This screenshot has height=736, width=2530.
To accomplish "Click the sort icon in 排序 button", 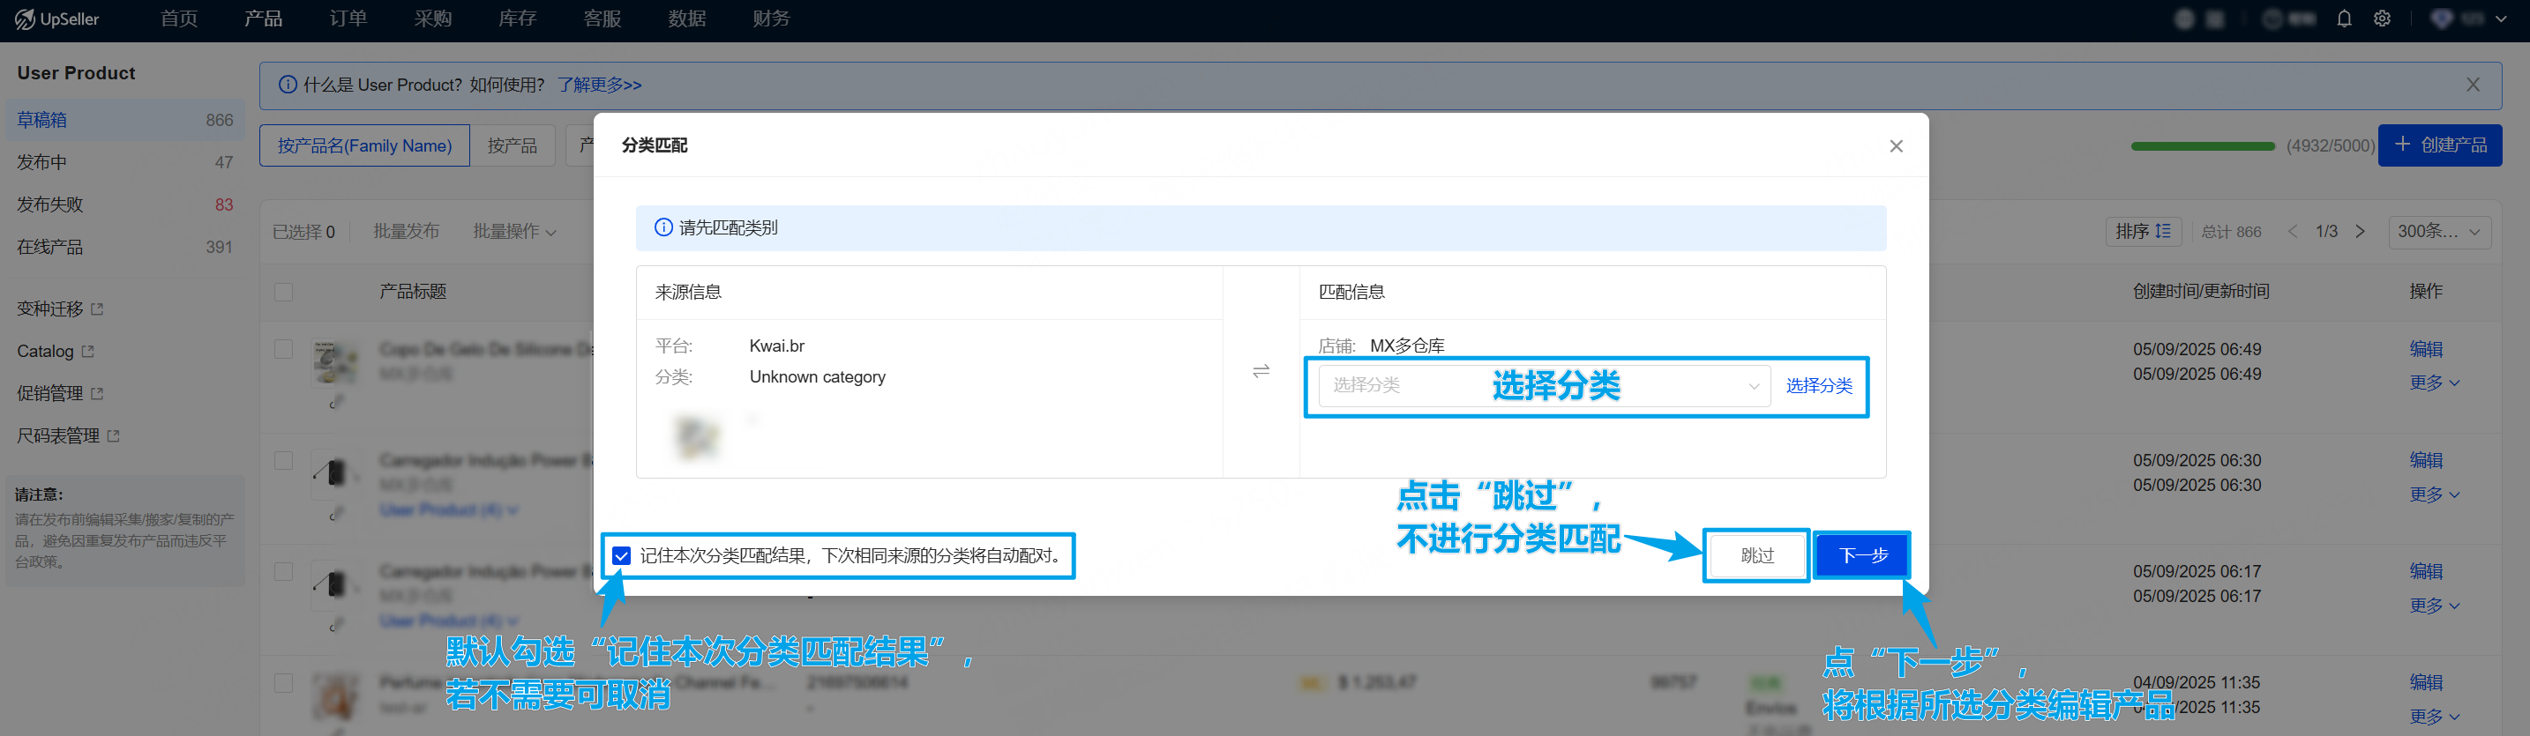I will point(2164,232).
